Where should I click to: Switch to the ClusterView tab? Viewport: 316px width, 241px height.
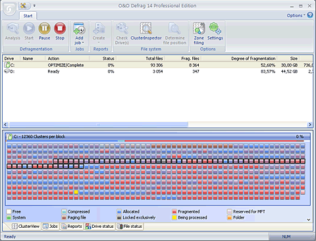click(26, 227)
